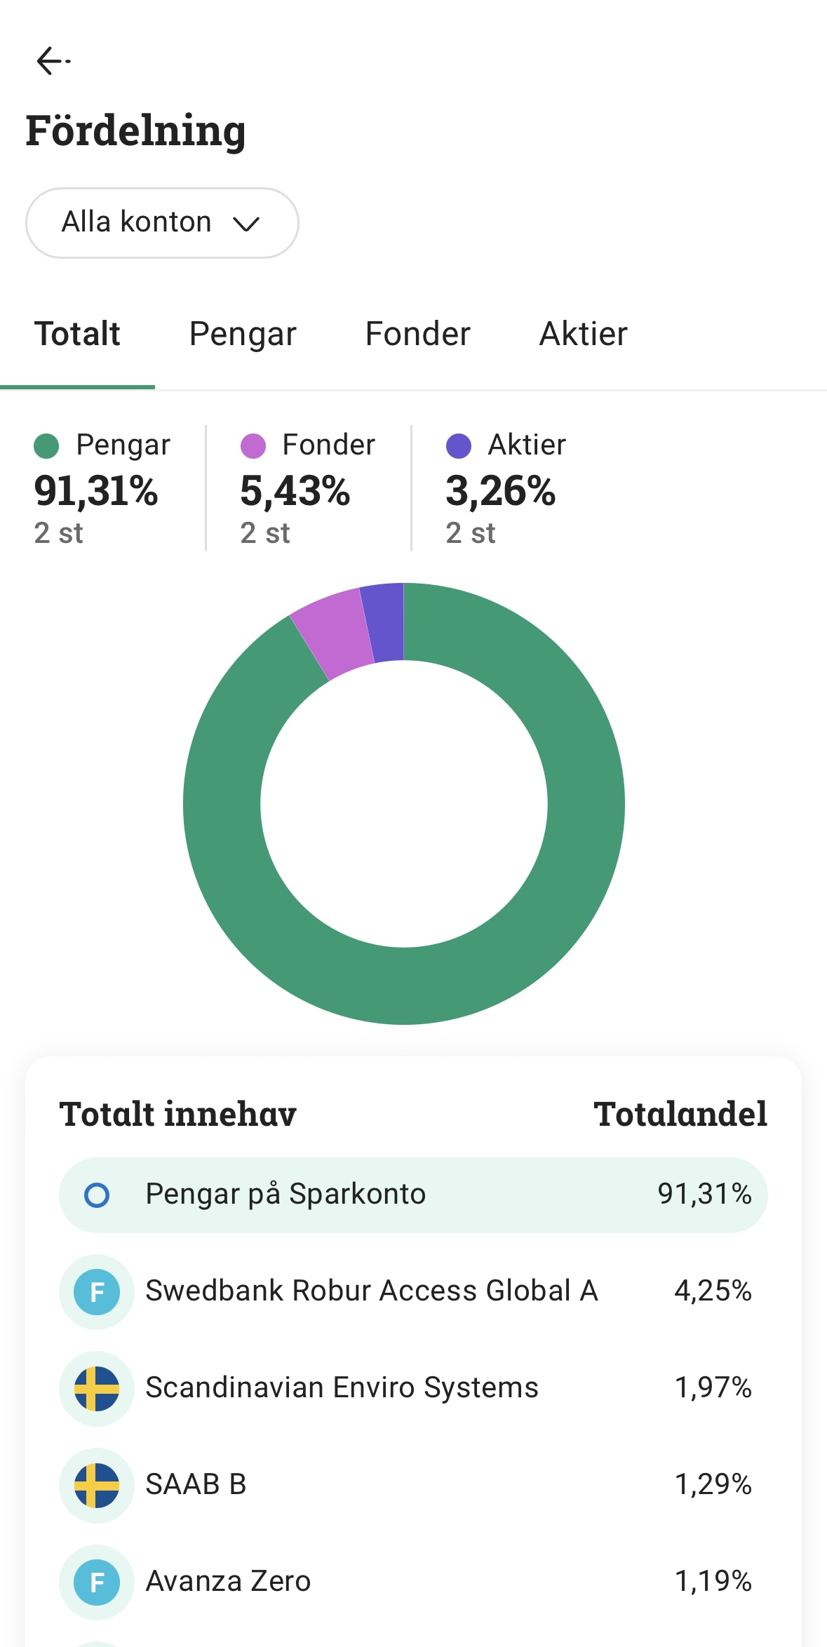Tap the pink Fonder legend dot
Viewport: 827px width, 1647px height.
point(253,446)
